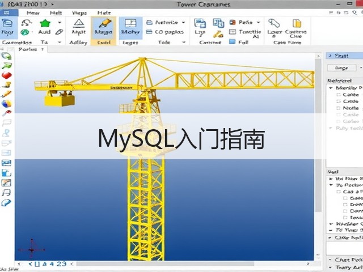The height and width of the screenshot is (272, 363).
Task: Click the yellow Cadtma Clve file icon
Action: coord(297,23)
